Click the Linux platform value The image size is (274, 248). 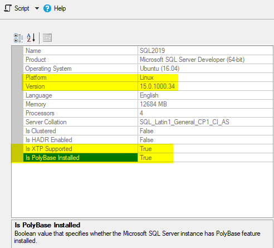[146, 77]
